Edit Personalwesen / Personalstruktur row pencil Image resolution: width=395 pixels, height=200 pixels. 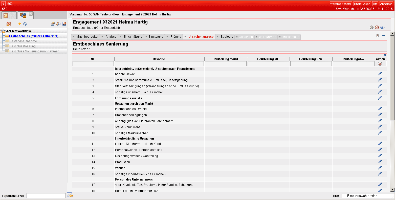point(380,149)
